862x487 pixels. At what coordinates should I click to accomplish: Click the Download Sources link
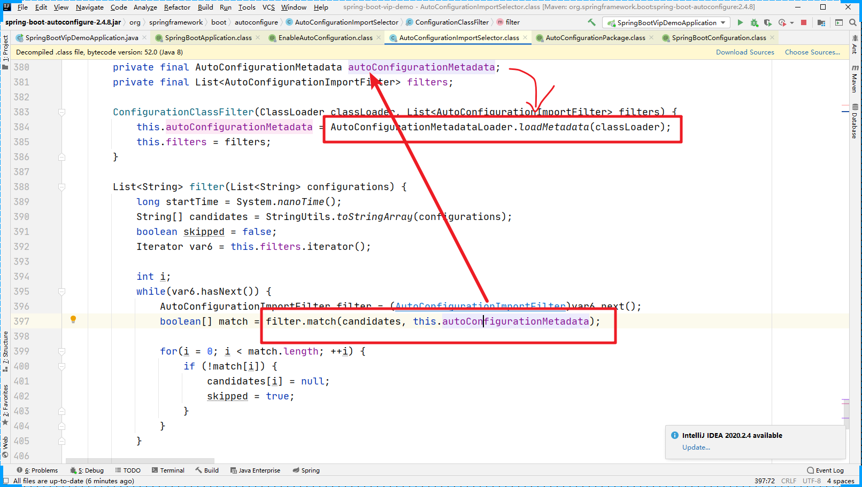(745, 52)
